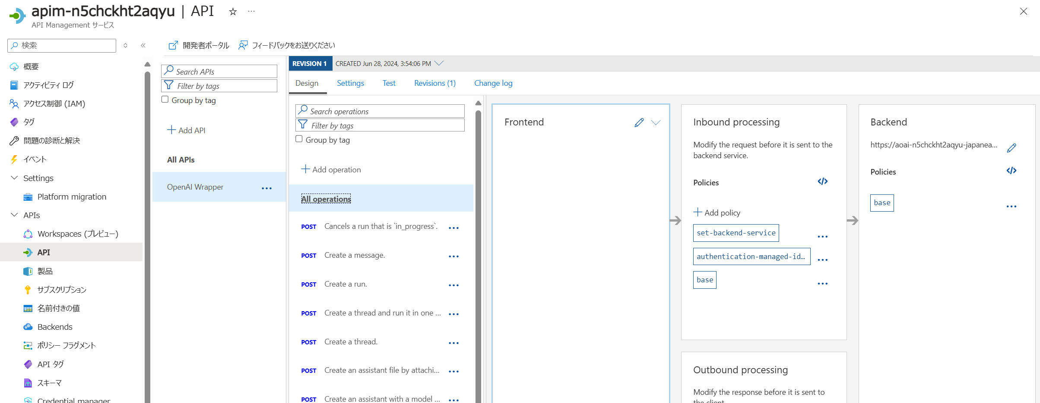The width and height of the screenshot is (1040, 403).
Task: Open Inbound processing policy code editor
Action: [x=823, y=181]
